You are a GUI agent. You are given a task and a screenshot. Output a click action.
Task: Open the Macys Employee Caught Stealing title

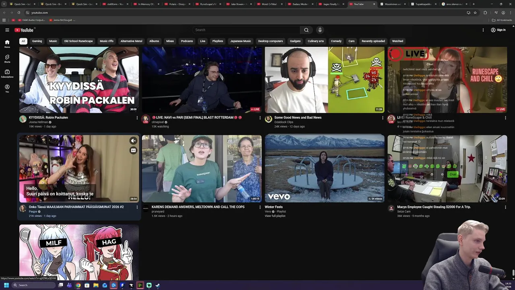(x=434, y=207)
